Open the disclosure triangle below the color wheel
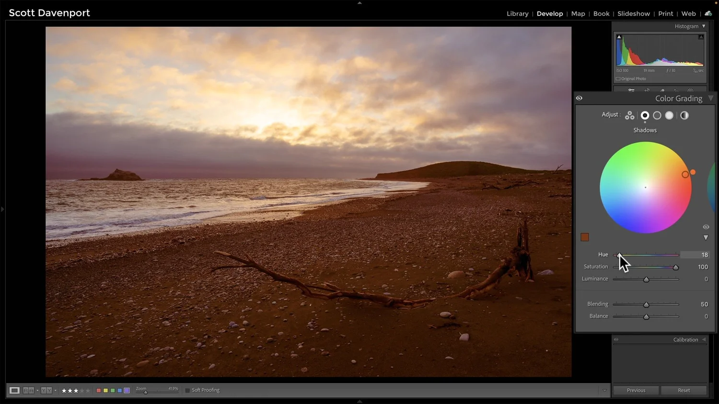The image size is (719, 404). point(706,237)
